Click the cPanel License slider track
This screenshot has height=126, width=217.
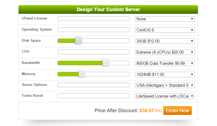pos(94,19)
